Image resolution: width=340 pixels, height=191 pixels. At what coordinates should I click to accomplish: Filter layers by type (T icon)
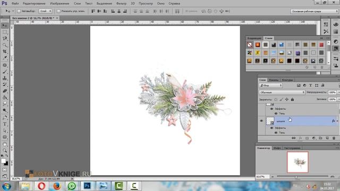(x=310, y=85)
